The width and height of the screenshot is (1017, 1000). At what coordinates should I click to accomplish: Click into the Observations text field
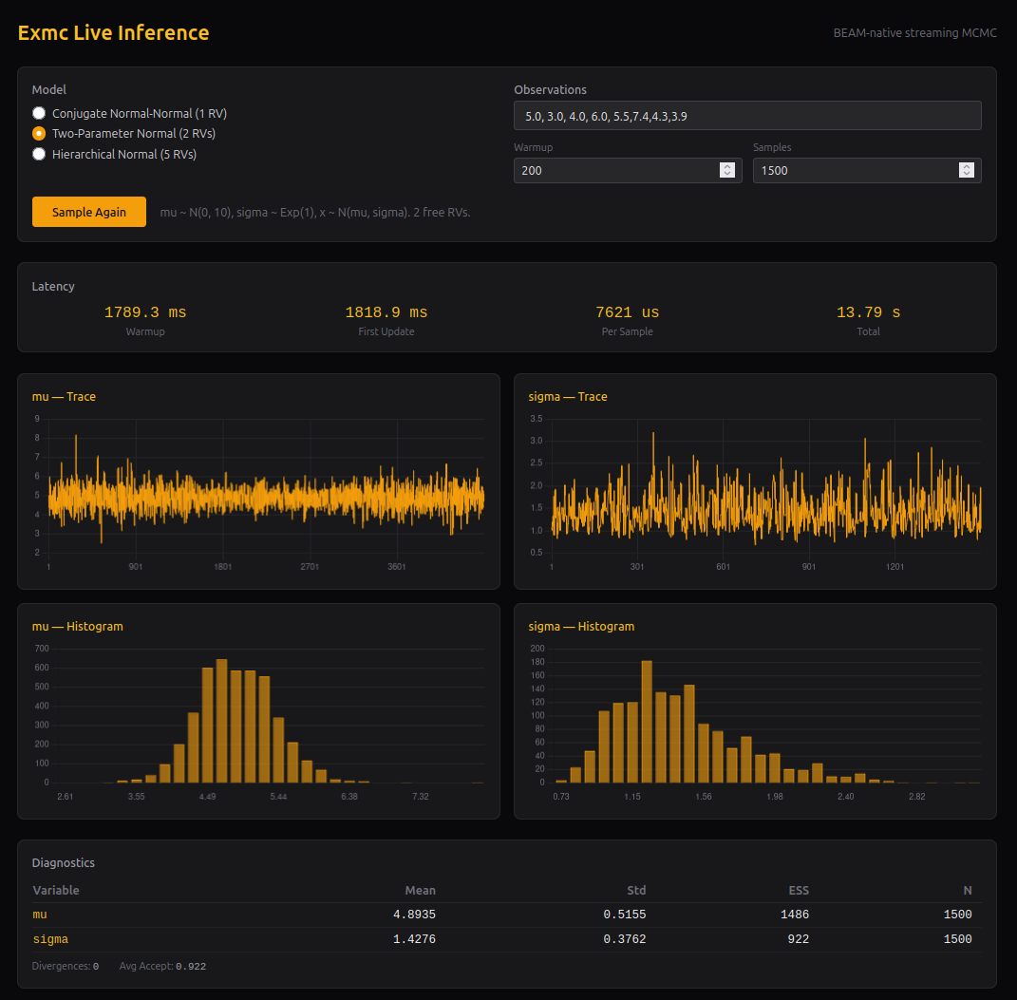746,116
